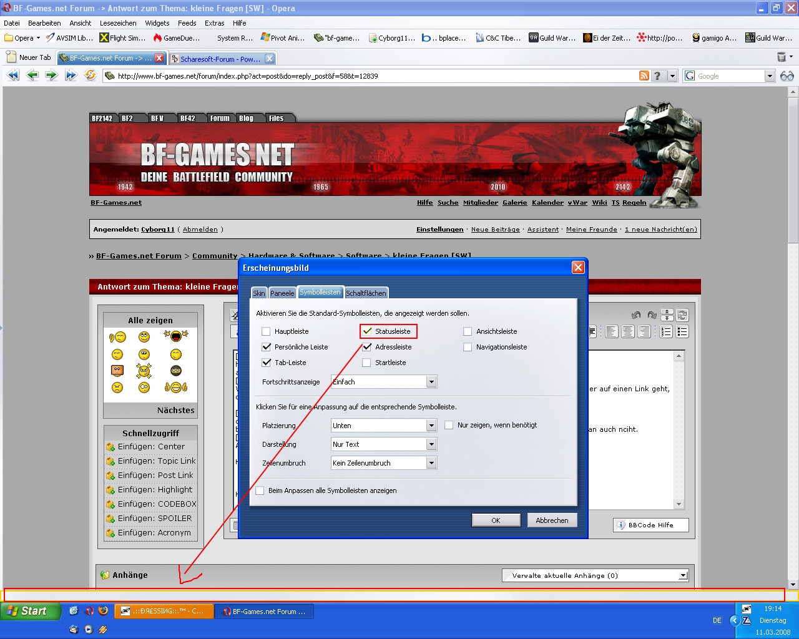
Task: Click the redo arrow in post editor
Action: click(652, 315)
